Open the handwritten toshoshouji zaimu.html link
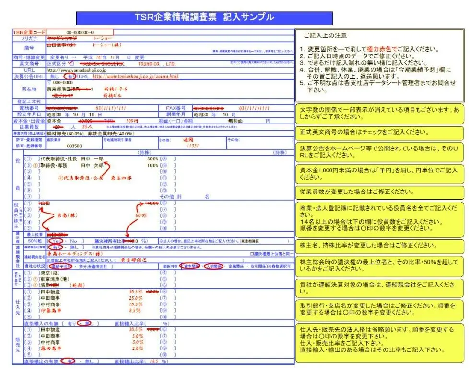This screenshot has width=470, height=372. 135,76
